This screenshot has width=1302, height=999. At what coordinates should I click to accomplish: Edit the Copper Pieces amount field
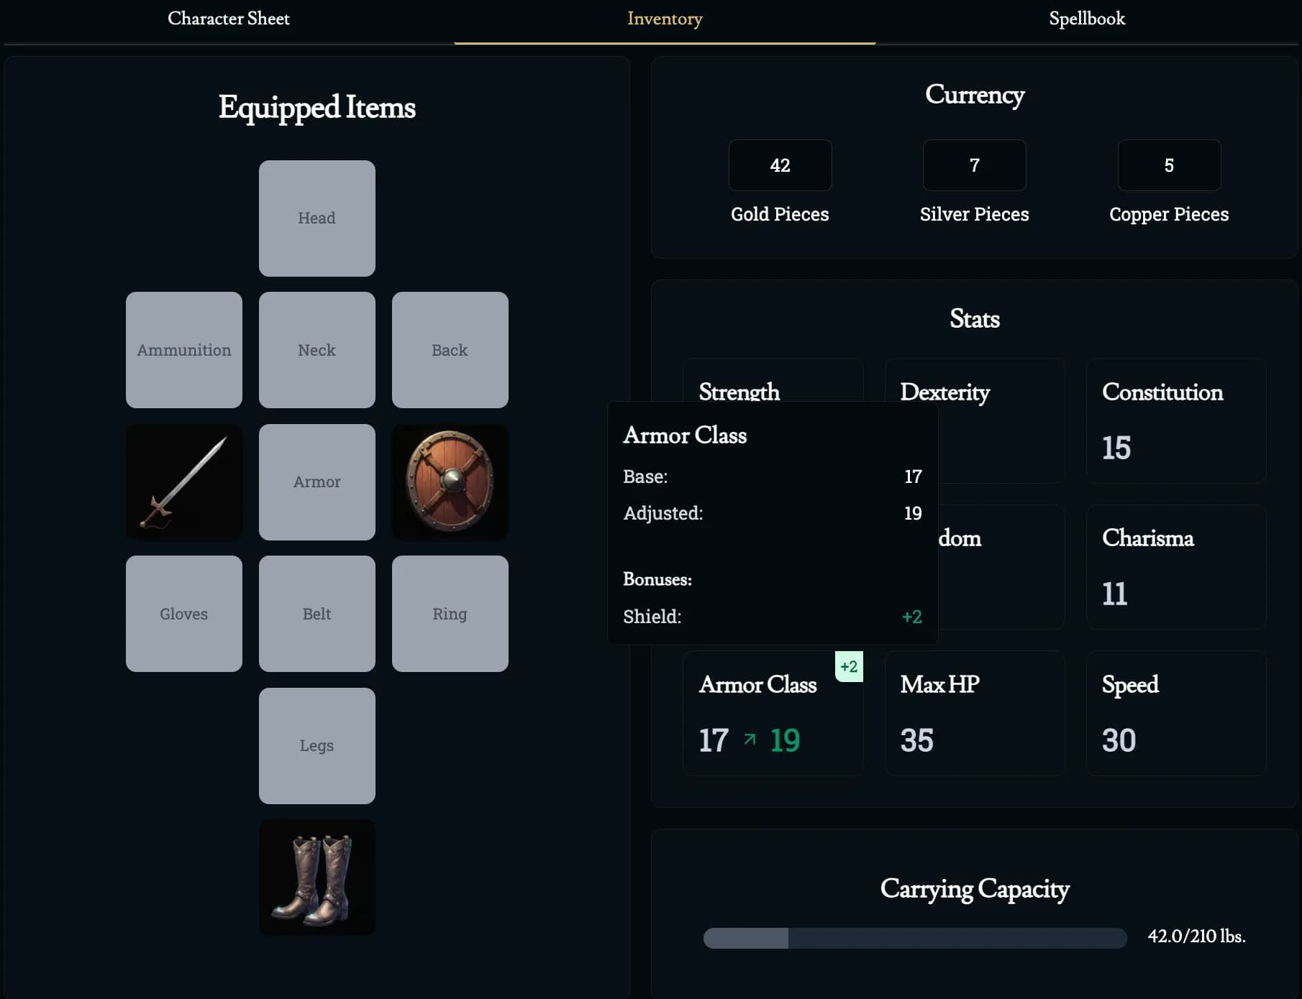click(1170, 165)
